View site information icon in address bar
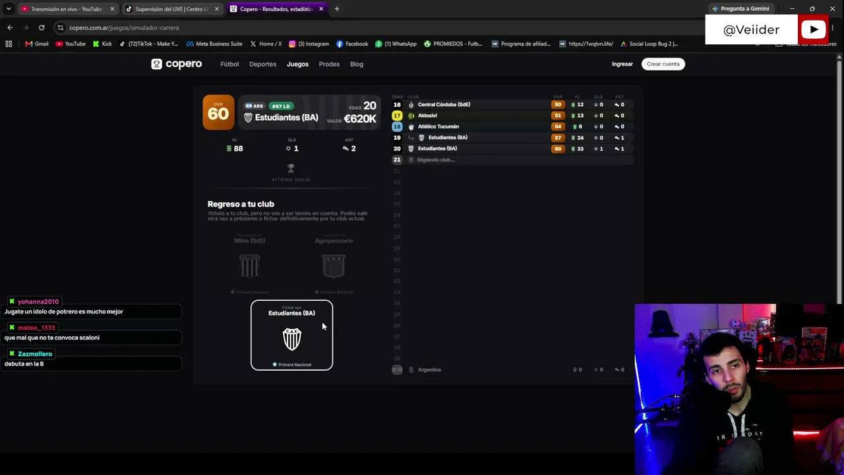844x475 pixels. coord(60,28)
